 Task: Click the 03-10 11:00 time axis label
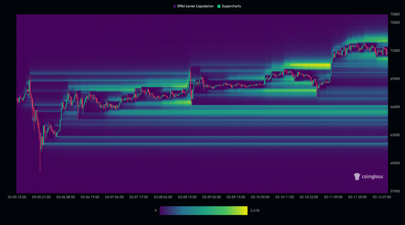coord(284,197)
